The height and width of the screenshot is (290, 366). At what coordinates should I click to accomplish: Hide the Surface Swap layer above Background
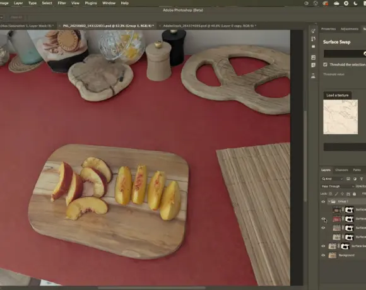coord(323,246)
